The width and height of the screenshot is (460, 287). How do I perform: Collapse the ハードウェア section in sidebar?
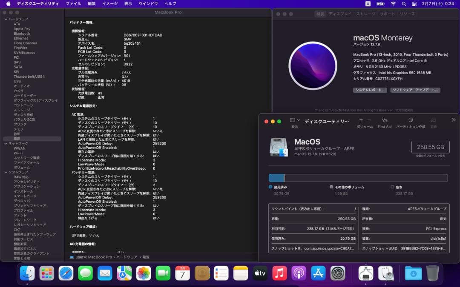(x=5, y=19)
